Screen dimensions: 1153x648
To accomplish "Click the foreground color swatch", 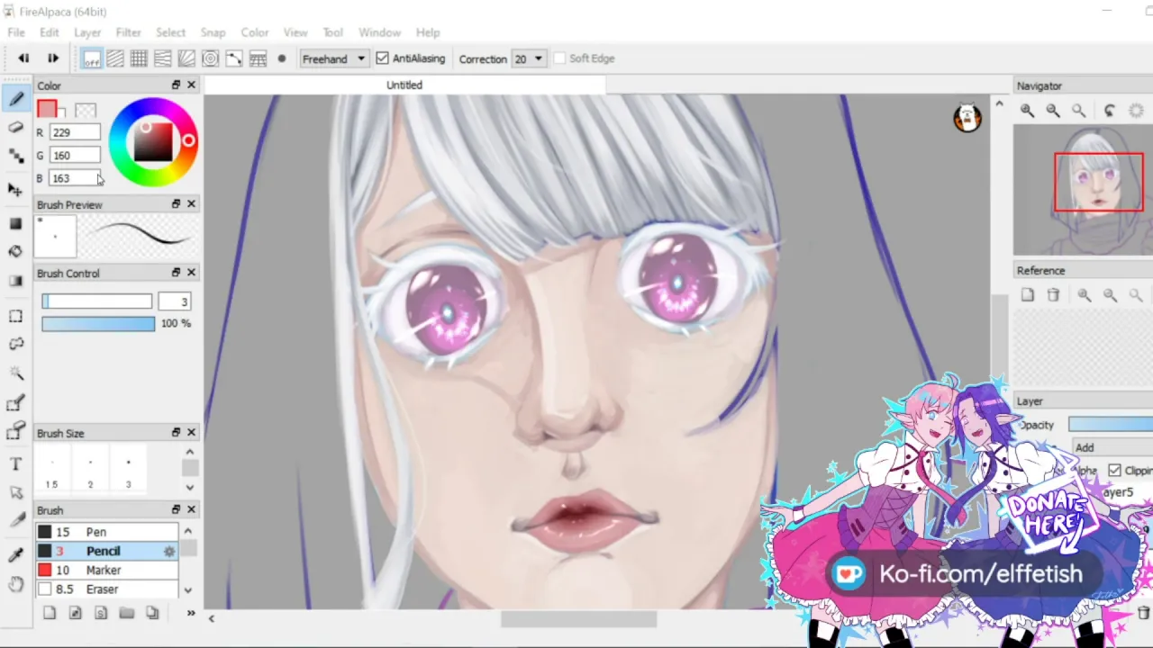I will pyautogui.click(x=47, y=109).
